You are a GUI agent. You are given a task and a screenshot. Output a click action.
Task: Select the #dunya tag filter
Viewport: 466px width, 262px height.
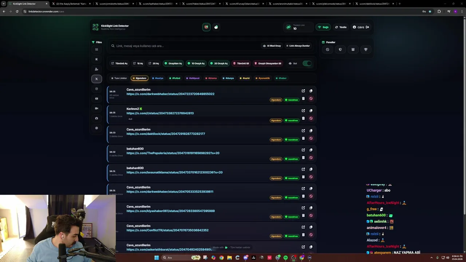(228, 78)
